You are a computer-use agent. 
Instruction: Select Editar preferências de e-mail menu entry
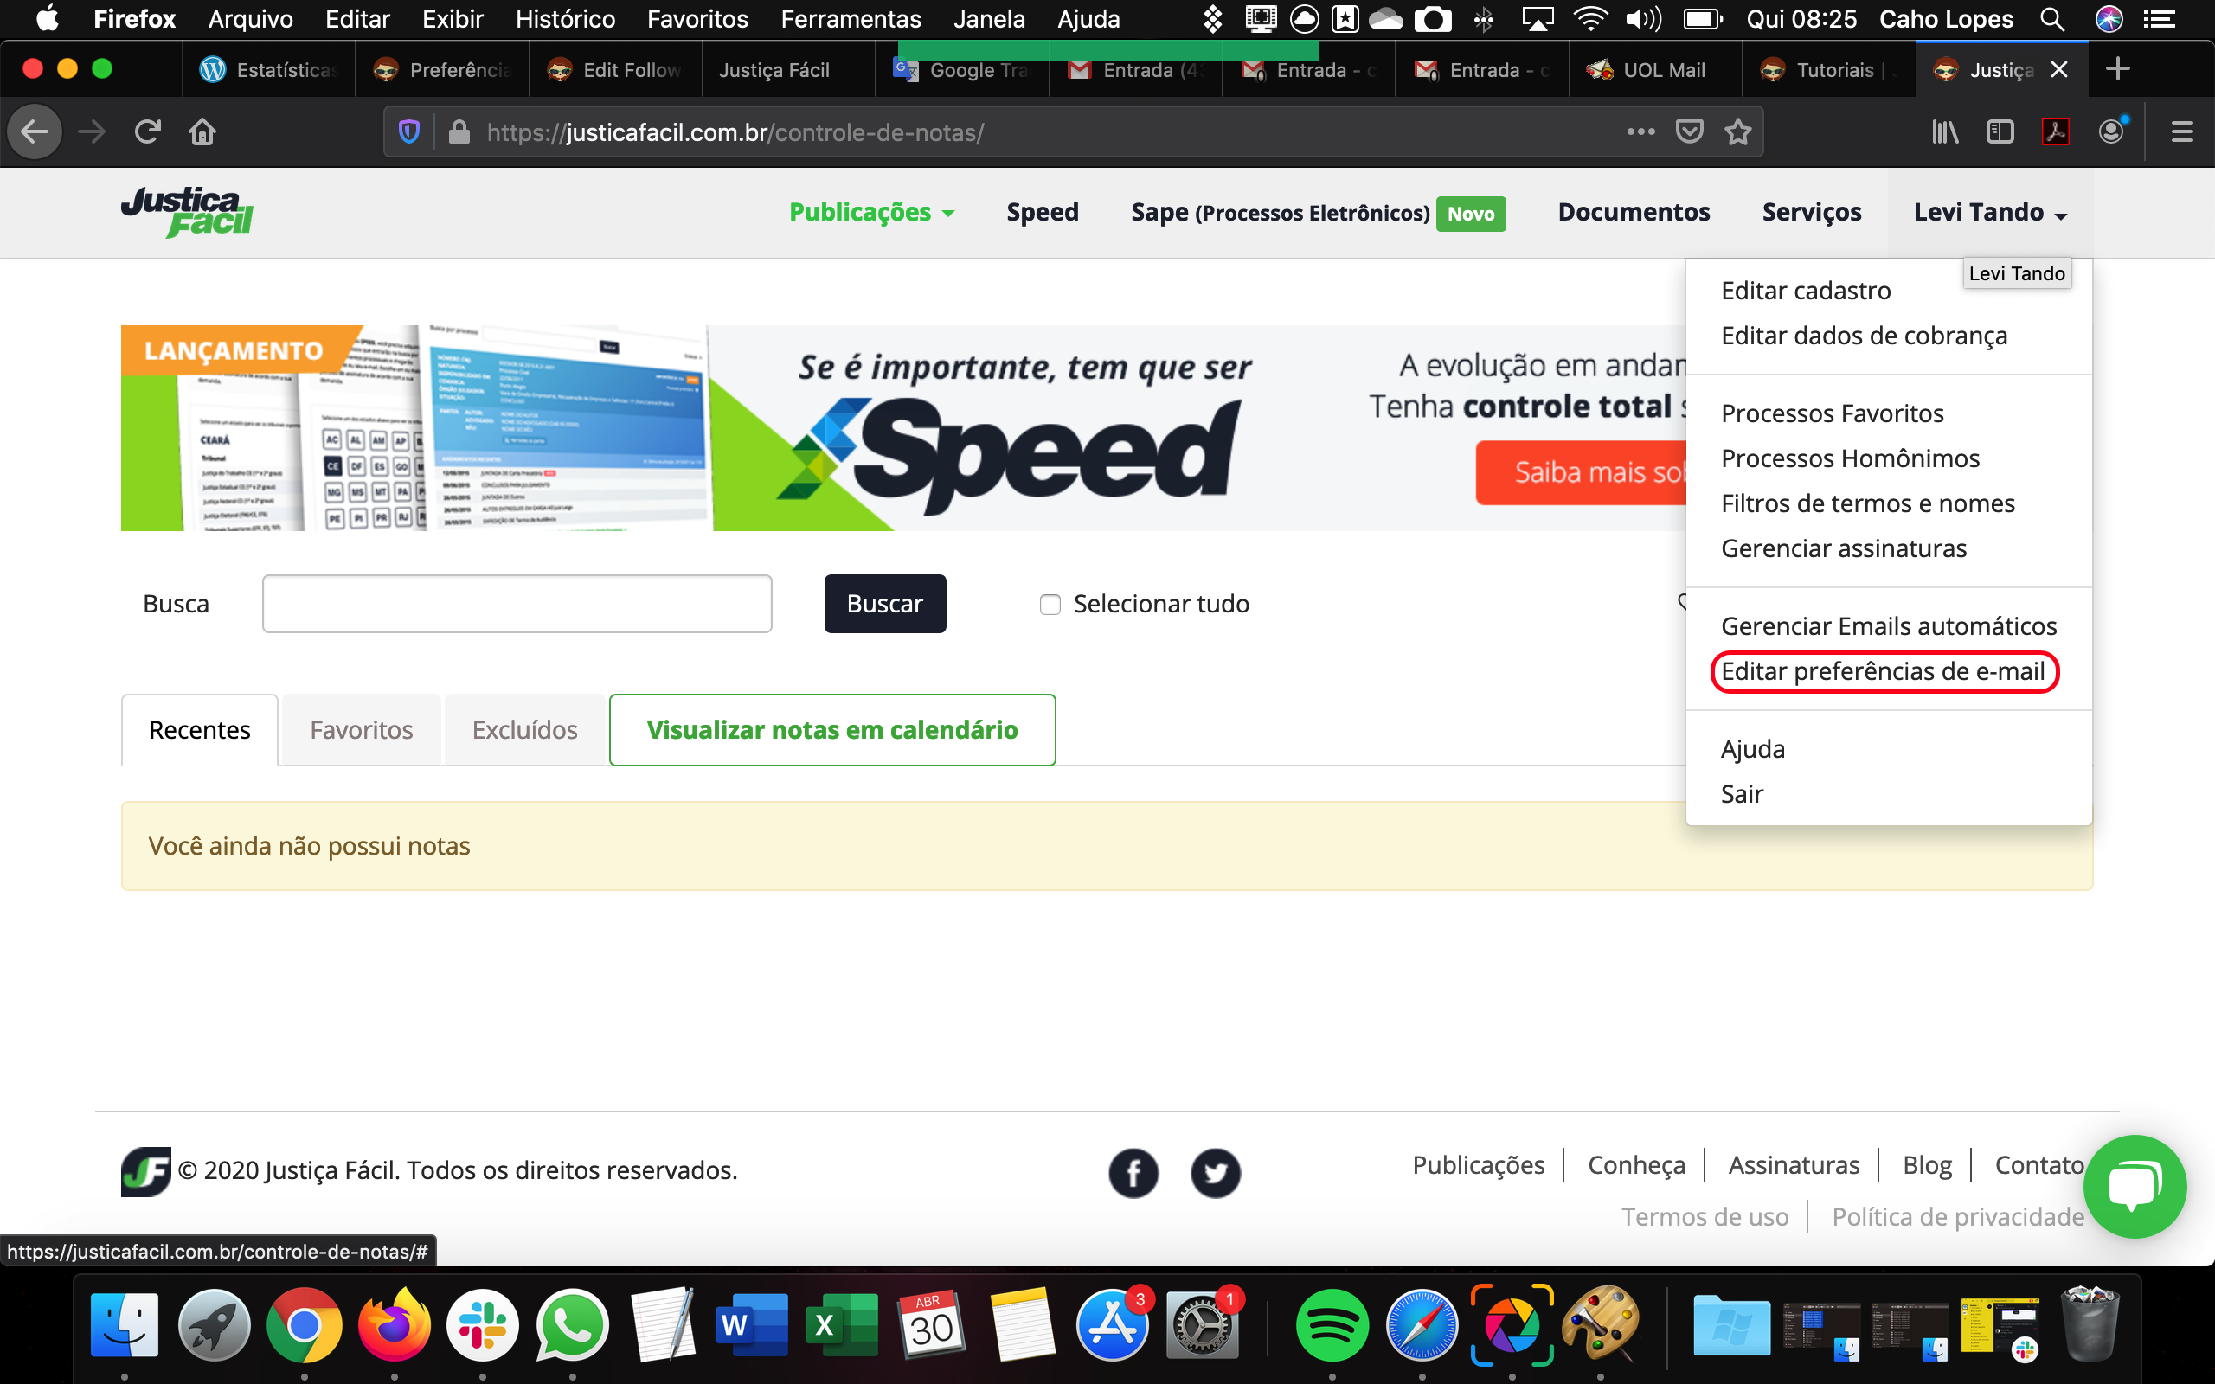click(1882, 672)
